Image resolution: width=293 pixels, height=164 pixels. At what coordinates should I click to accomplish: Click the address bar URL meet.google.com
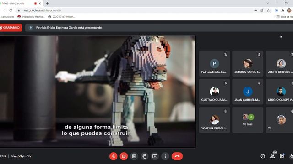click(x=41, y=10)
